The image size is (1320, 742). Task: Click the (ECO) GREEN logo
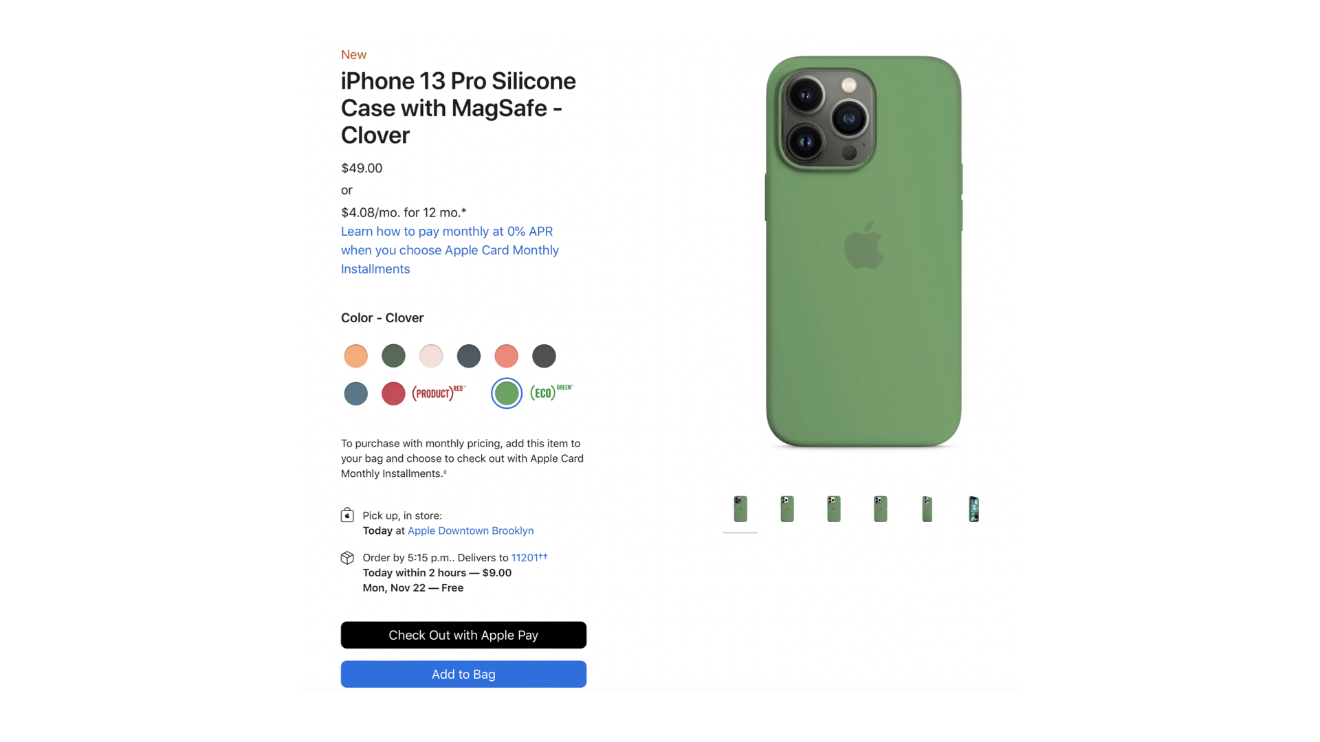click(x=551, y=392)
